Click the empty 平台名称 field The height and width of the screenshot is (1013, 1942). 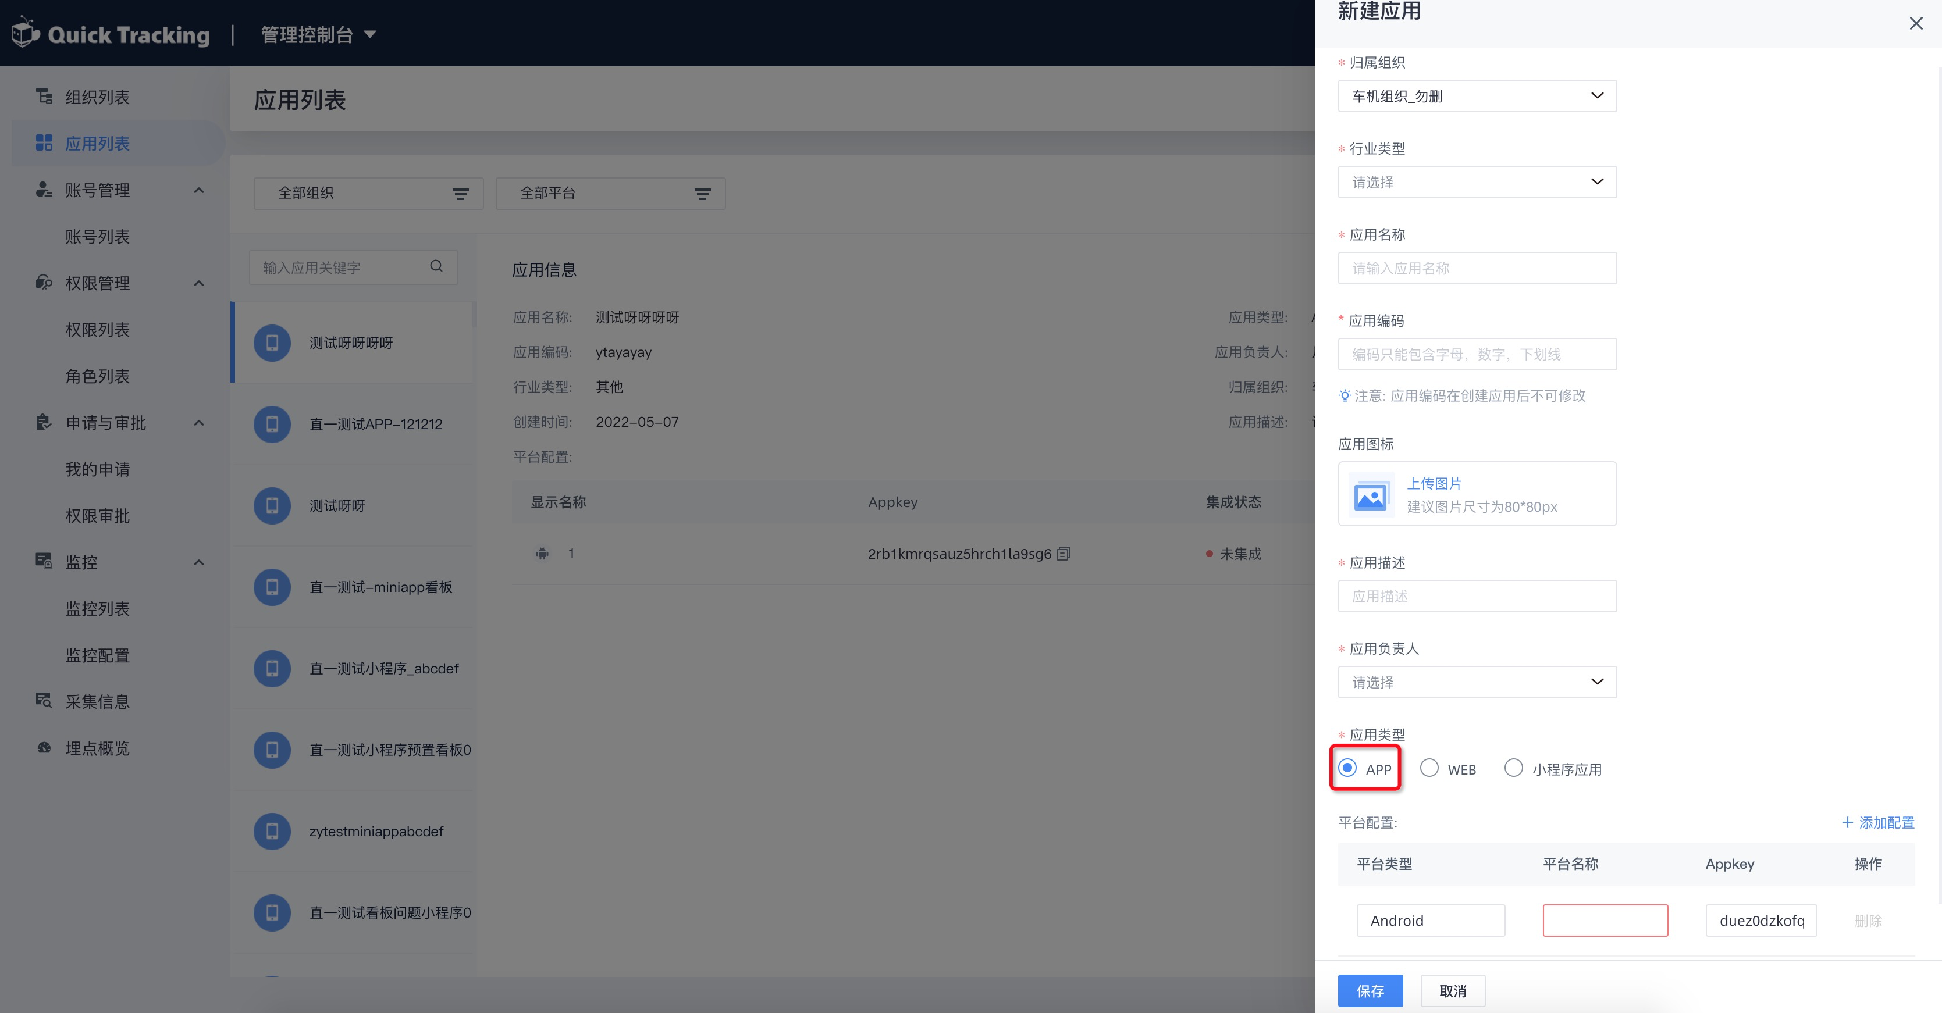click(x=1605, y=921)
